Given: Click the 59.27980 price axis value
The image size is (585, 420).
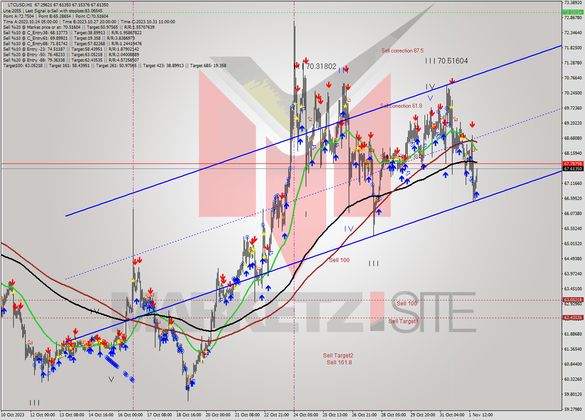Looking at the screenshot, I should pyautogui.click(x=573, y=409).
